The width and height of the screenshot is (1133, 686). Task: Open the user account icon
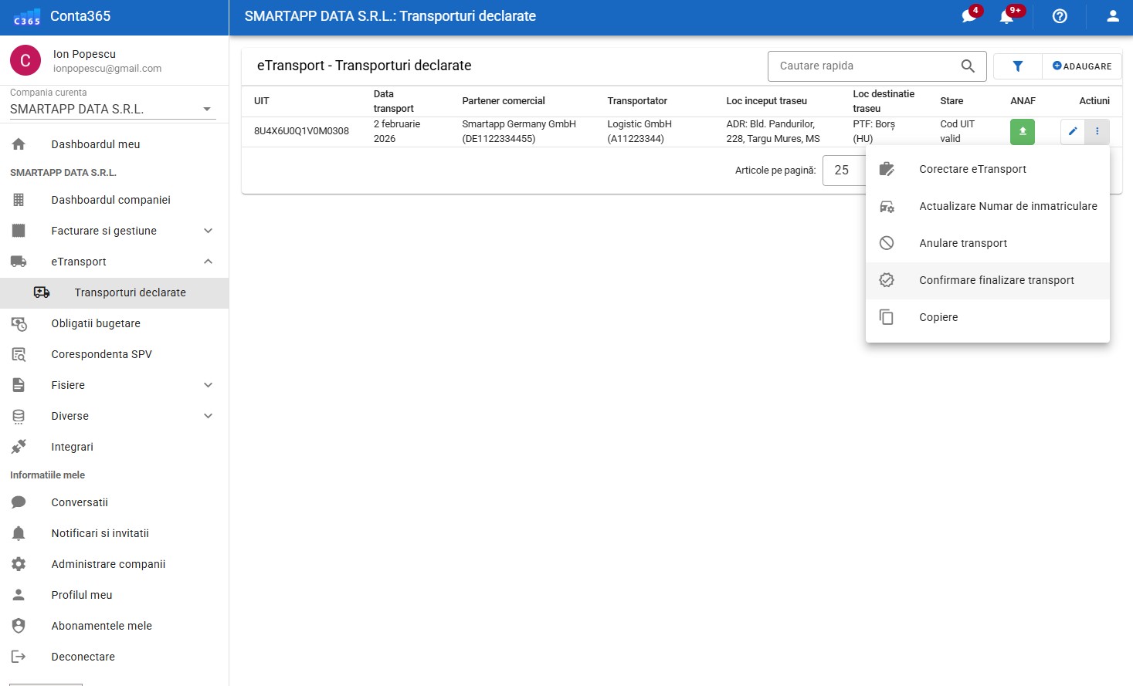point(1112,16)
